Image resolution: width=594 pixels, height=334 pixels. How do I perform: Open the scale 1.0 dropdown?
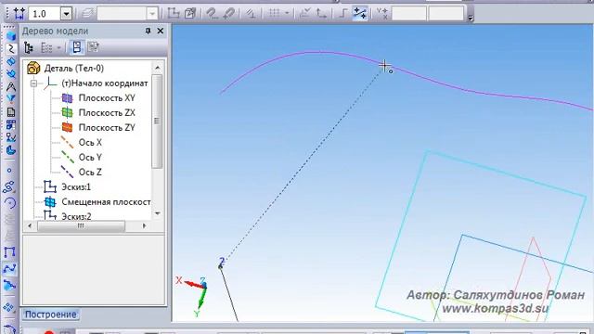tap(66, 14)
